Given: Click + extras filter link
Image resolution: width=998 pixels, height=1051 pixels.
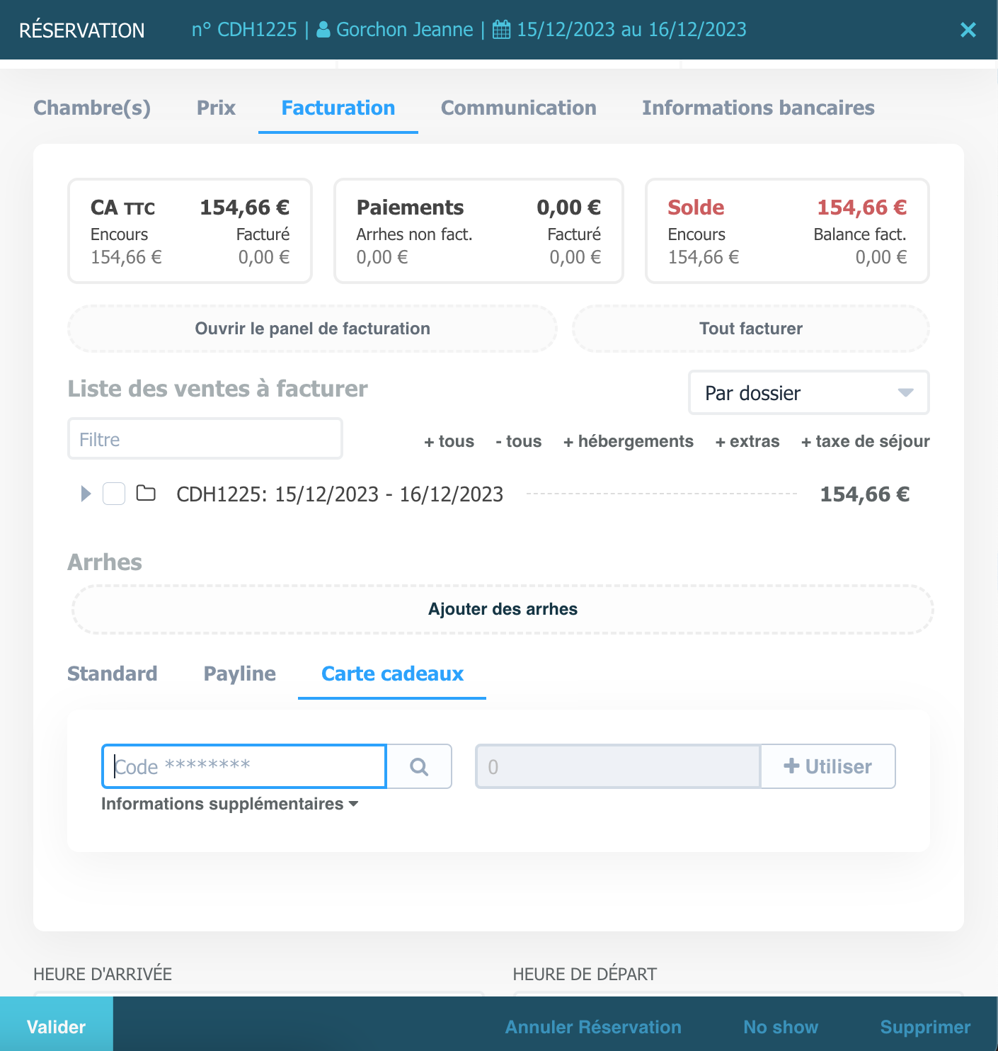Looking at the screenshot, I should pos(747,441).
